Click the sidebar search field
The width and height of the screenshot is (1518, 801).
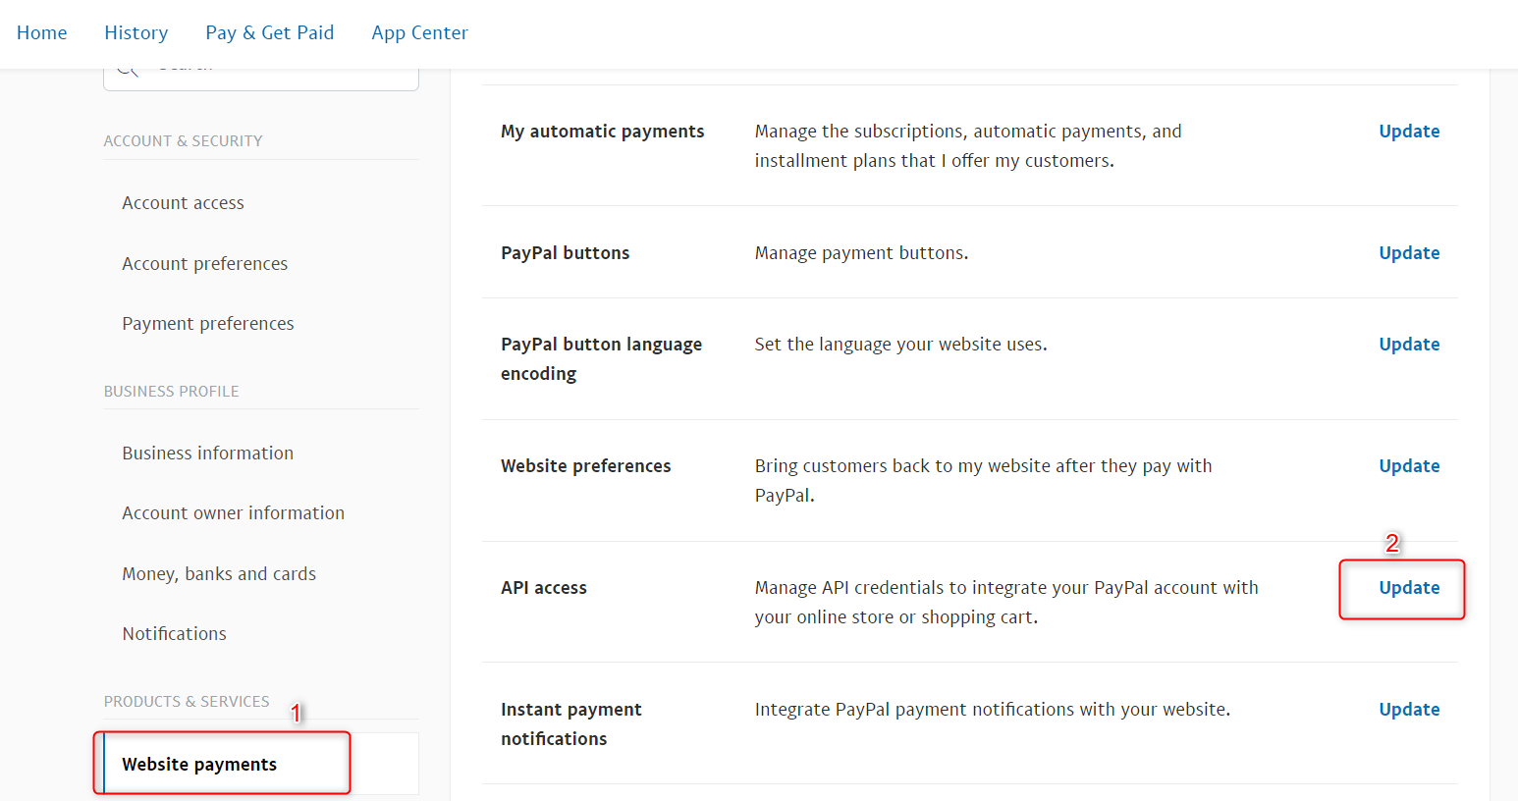coord(261,80)
